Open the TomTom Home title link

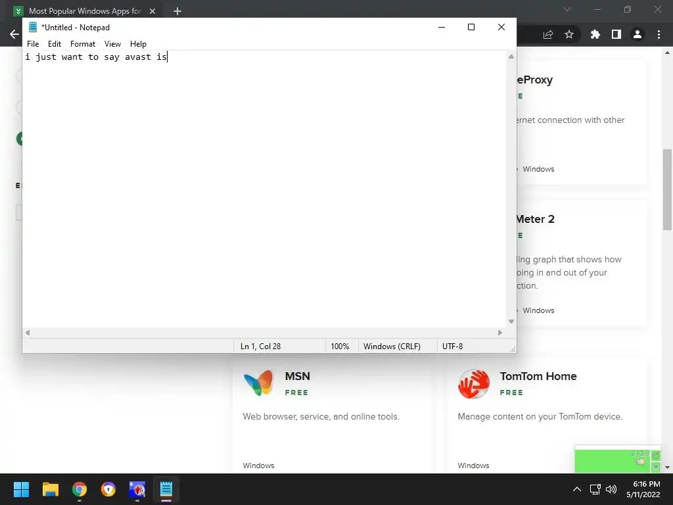[538, 376]
